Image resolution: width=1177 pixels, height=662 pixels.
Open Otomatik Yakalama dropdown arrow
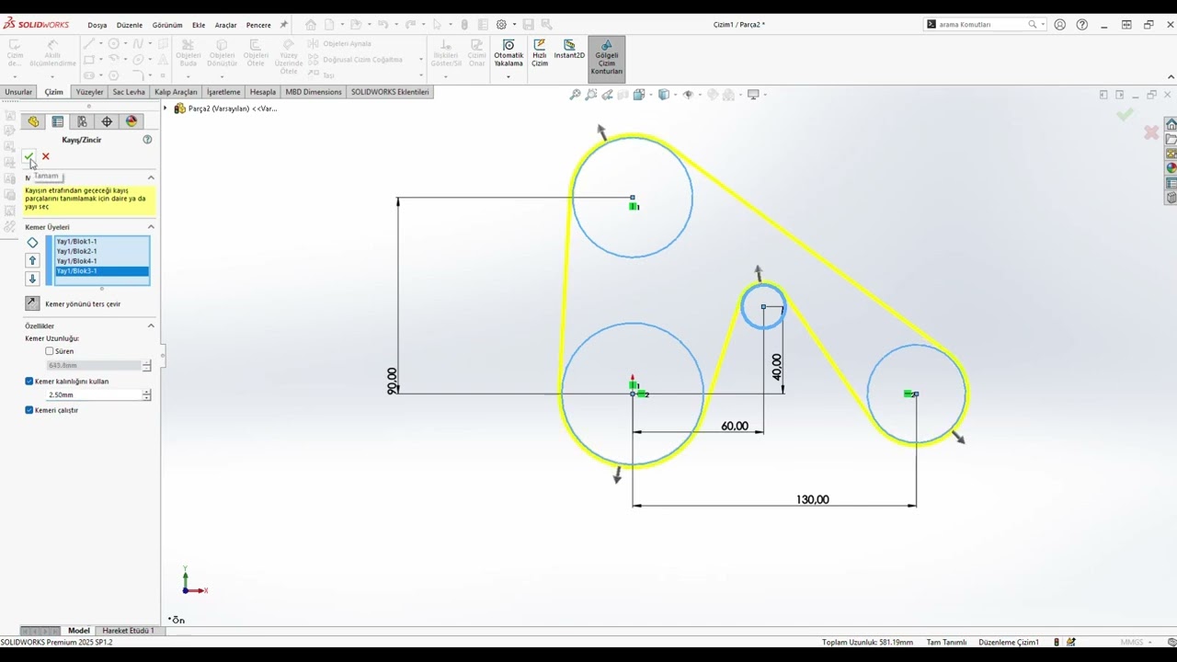509,76
